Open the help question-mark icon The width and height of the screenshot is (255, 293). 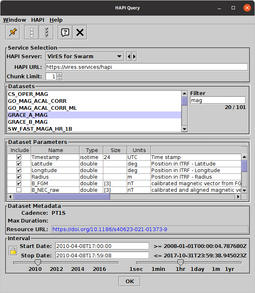(65, 32)
